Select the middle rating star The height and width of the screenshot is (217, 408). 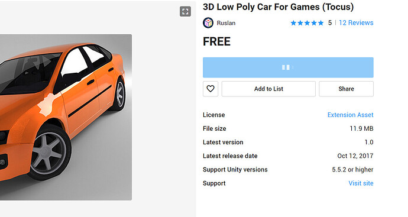click(x=307, y=23)
